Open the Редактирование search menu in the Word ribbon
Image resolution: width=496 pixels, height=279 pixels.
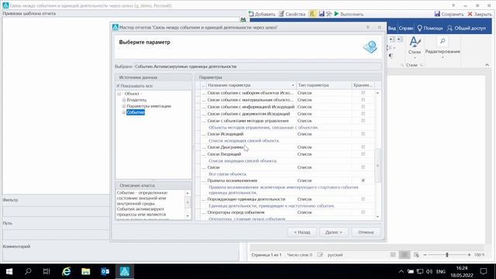point(443,46)
